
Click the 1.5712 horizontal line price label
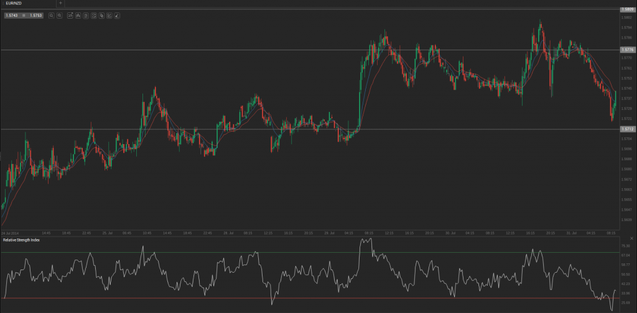pyautogui.click(x=627, y=129)
